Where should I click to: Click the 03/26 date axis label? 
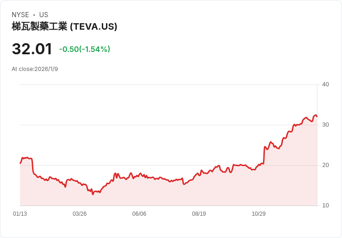79,214
